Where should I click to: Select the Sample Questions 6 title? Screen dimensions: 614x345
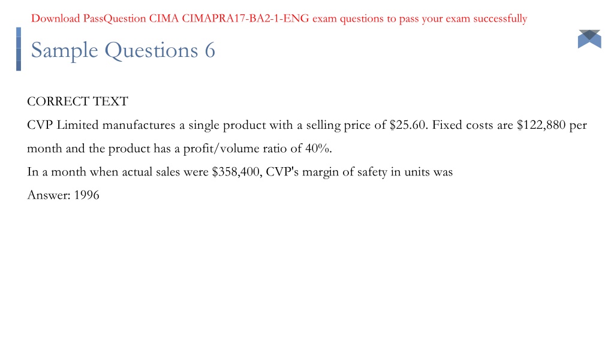(123, 50)
